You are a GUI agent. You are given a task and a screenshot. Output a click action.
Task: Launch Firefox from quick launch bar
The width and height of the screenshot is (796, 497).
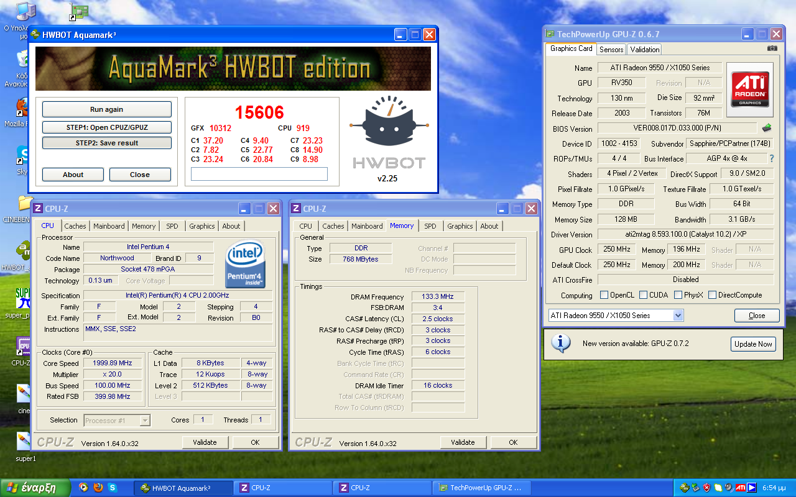(98, 488)
